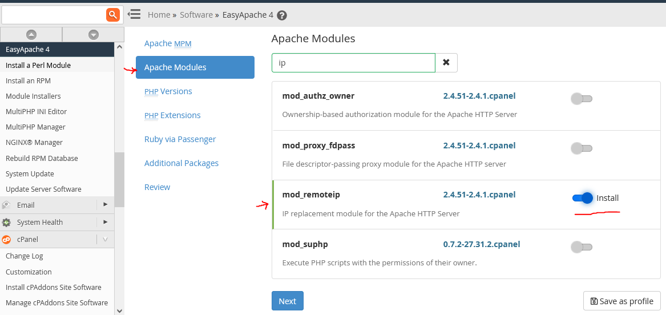Open mod_authz_owner version link
Viewport: 666px width, 315px height.
point(479,96)
